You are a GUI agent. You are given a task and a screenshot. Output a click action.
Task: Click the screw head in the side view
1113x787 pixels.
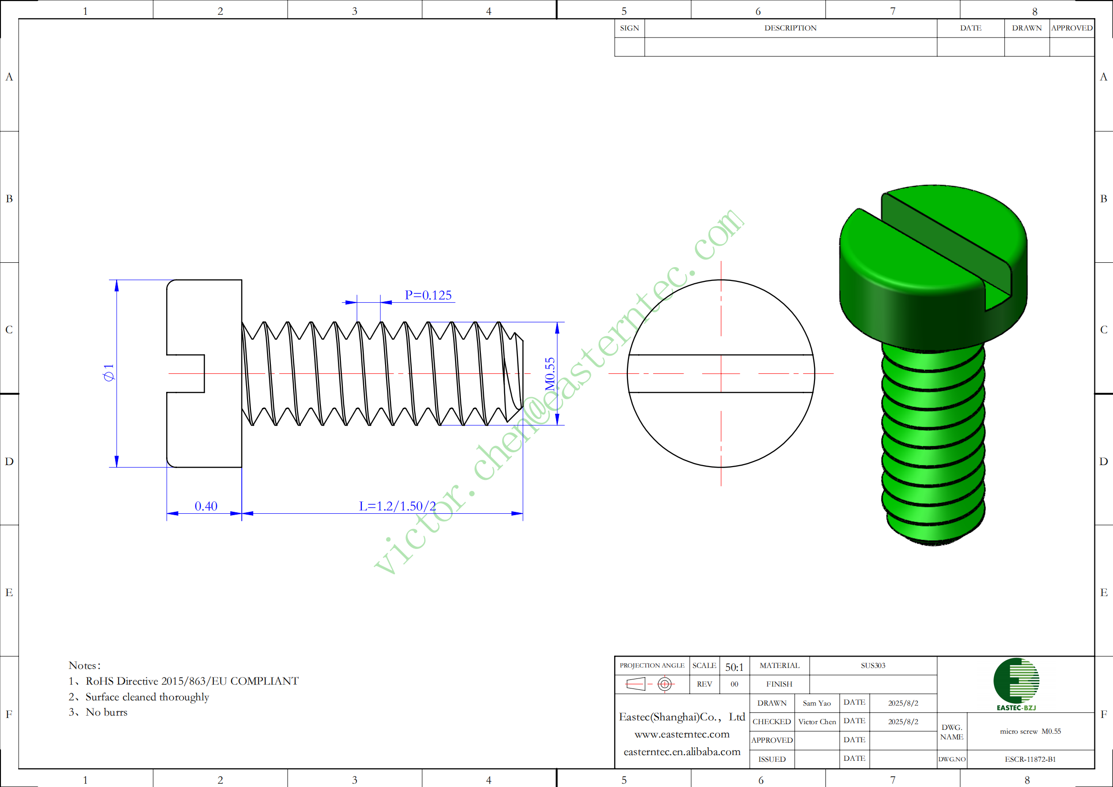point(204,373)
